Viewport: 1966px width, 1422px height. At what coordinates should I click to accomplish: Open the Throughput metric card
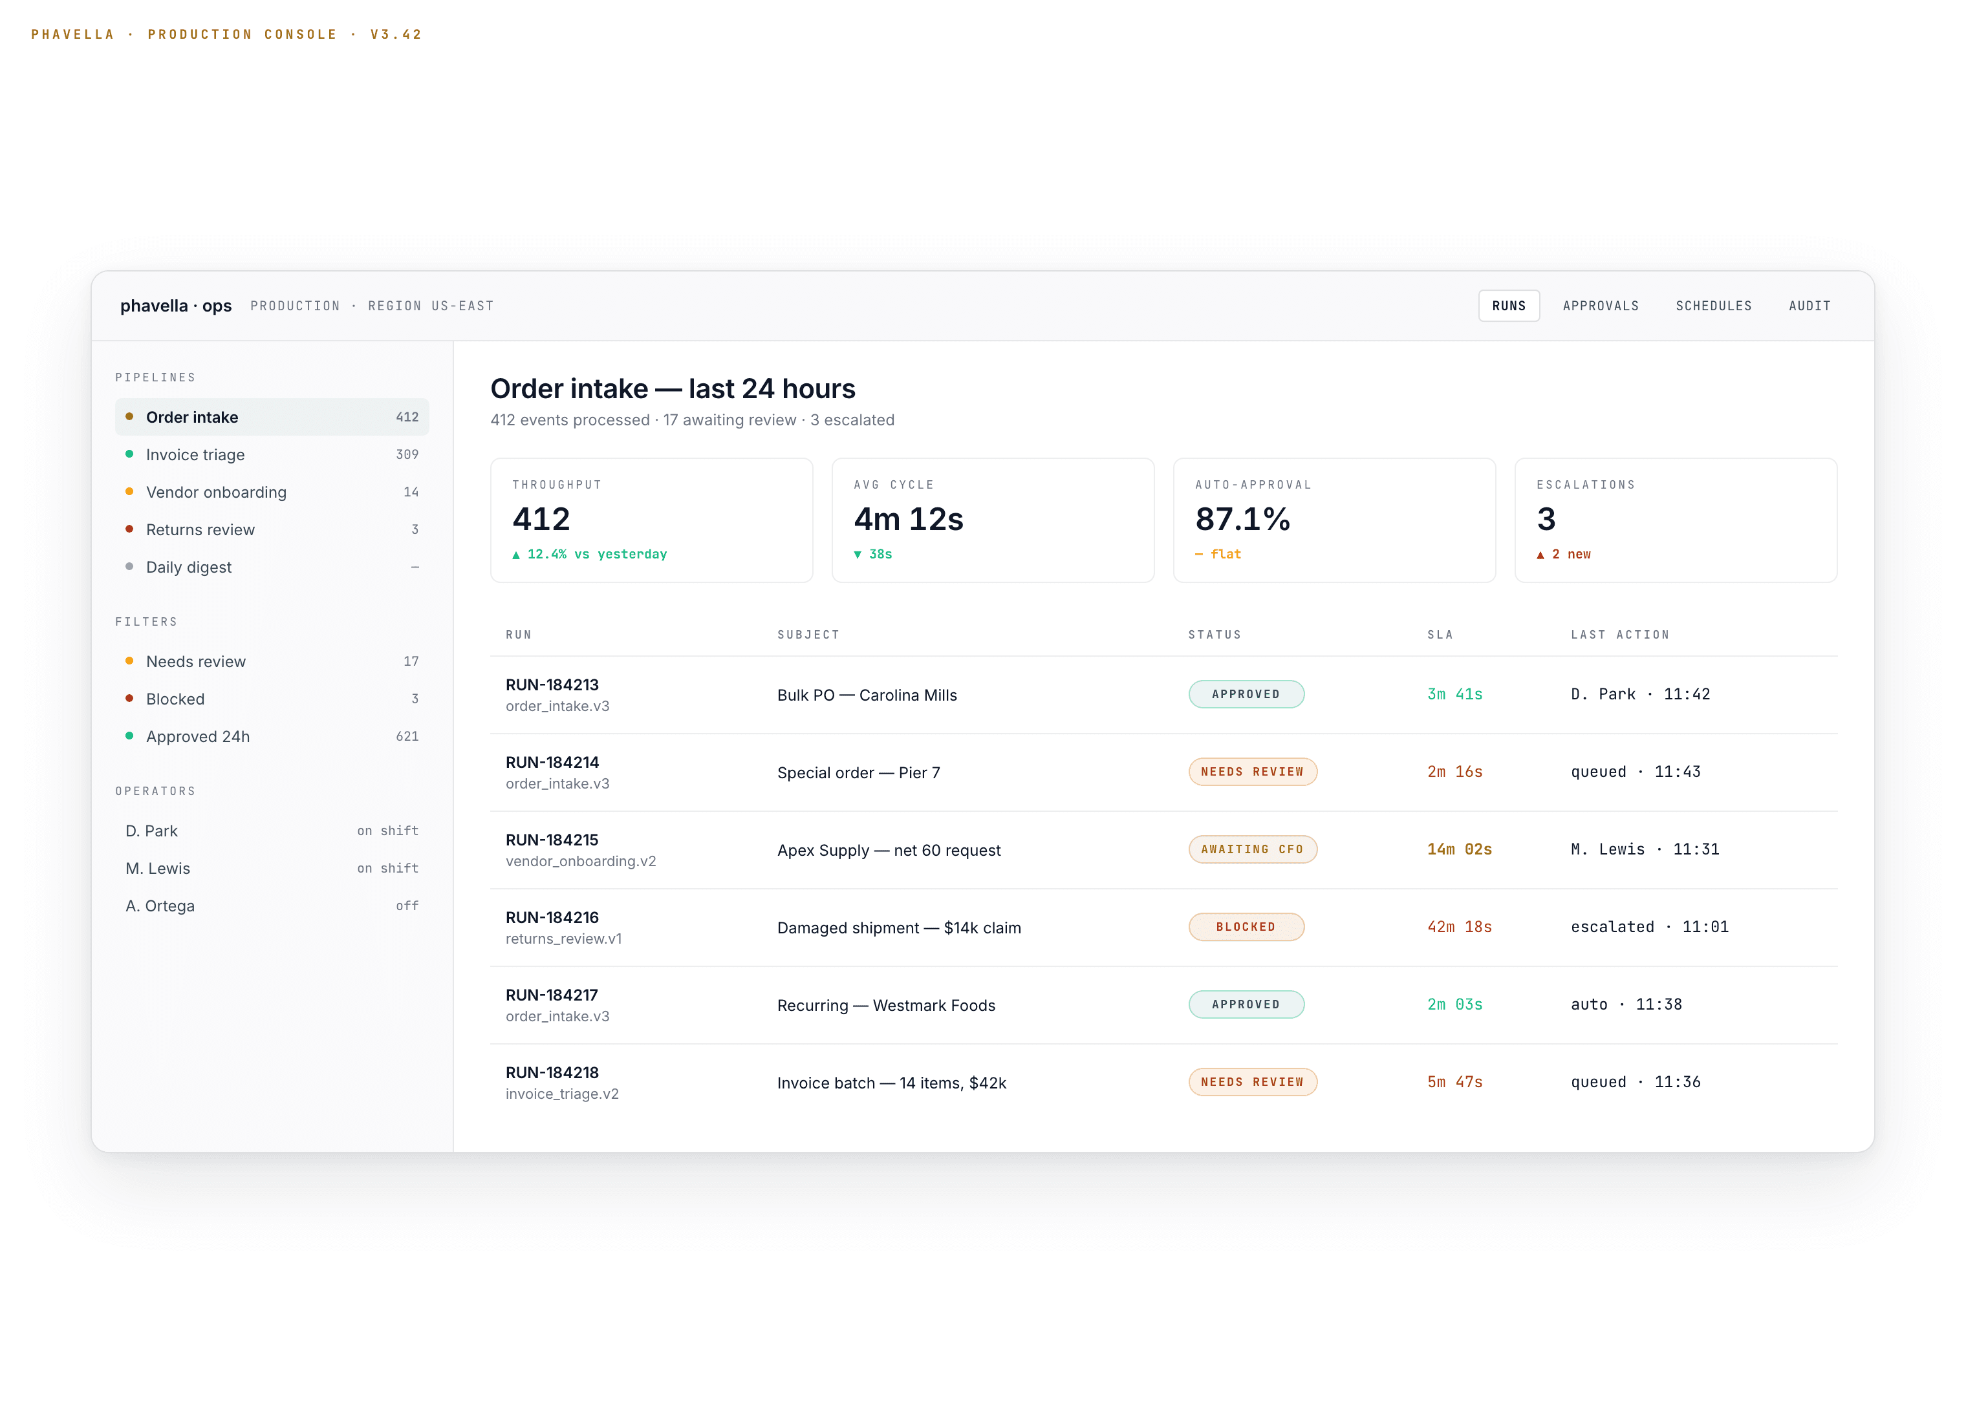point(652,520)
